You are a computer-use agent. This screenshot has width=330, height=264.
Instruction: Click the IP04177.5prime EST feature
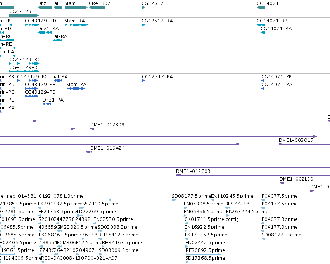(x=263, y=208)
